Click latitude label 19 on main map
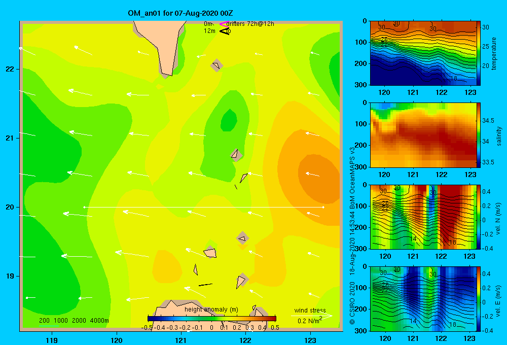This screenshot has height=345, width=507. 10,276
